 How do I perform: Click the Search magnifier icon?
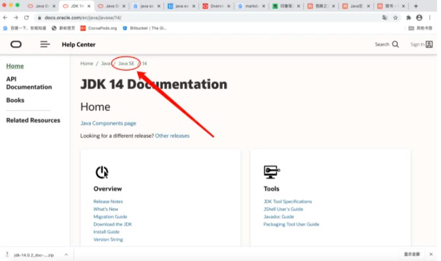pos(396,44)
